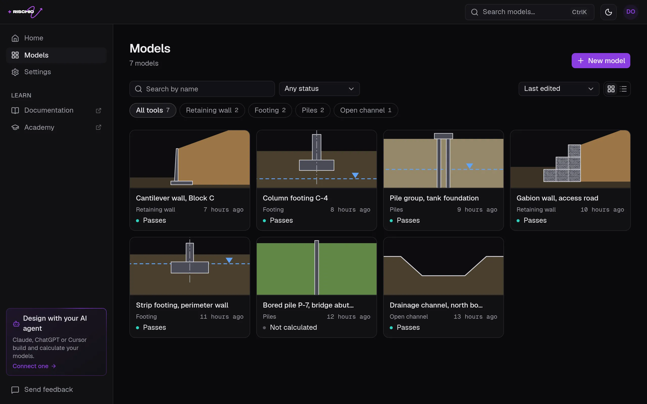Image resolution: width=647 pixels, height=404 pixels.
Task: Open Cantilever wall, Block C thumbnail
Action: click(x=190, y=159)
